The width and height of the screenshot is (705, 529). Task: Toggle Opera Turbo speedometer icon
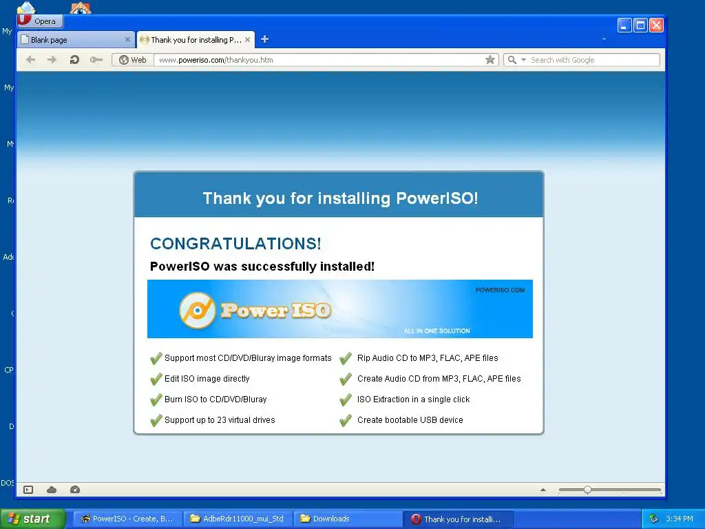pyautogui.click(x=75, y=490)
